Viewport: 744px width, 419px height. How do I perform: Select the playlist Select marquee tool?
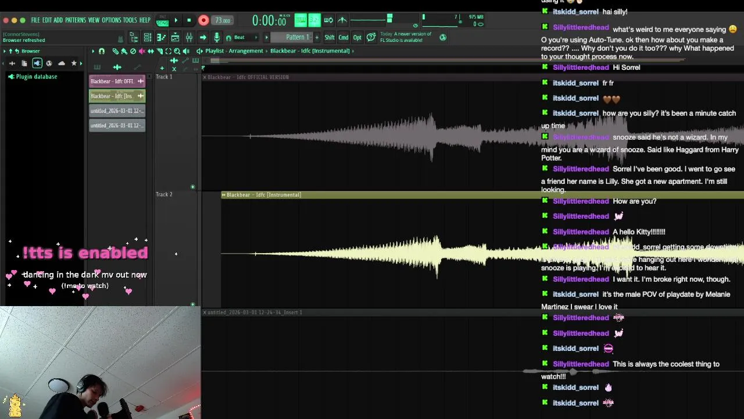click(x=168, y=51)
